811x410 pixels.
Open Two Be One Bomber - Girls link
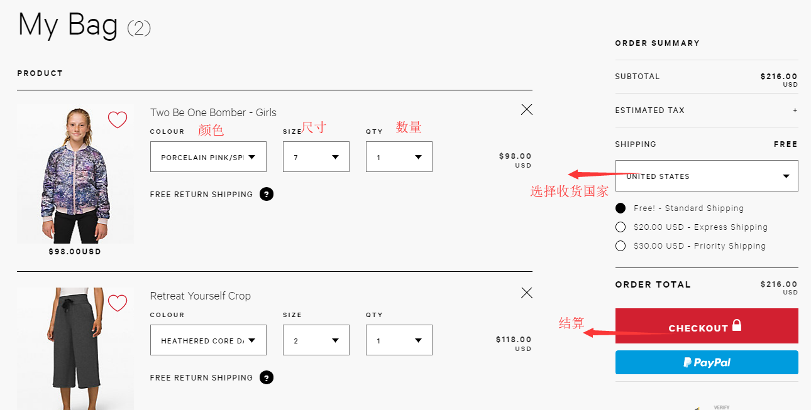[213, 112]
